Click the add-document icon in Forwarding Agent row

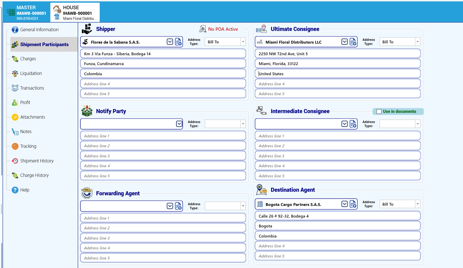pos(178,206)
